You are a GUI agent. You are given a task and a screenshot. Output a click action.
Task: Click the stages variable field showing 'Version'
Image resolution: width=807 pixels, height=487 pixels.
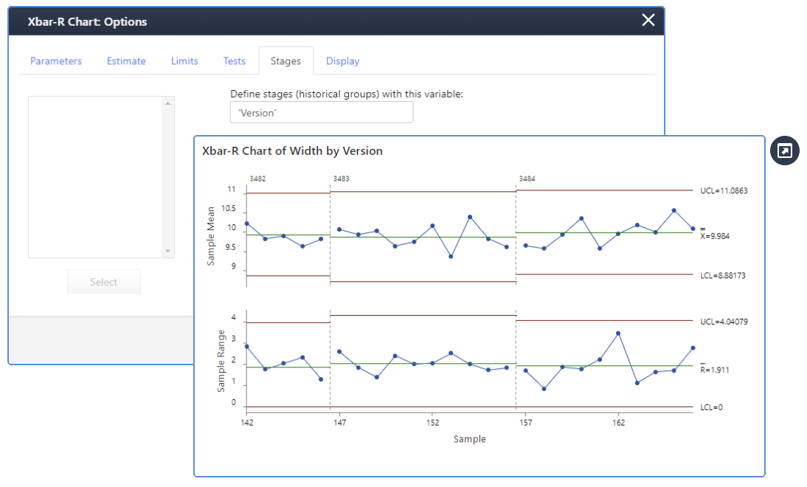[321, 111]
